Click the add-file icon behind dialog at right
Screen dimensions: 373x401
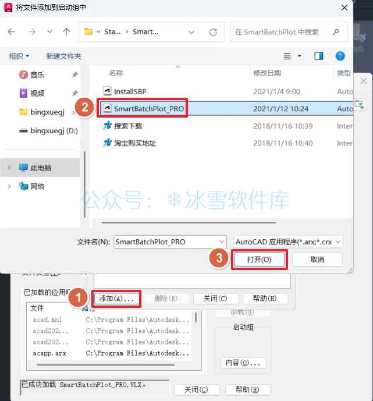[x=360, y=105]
